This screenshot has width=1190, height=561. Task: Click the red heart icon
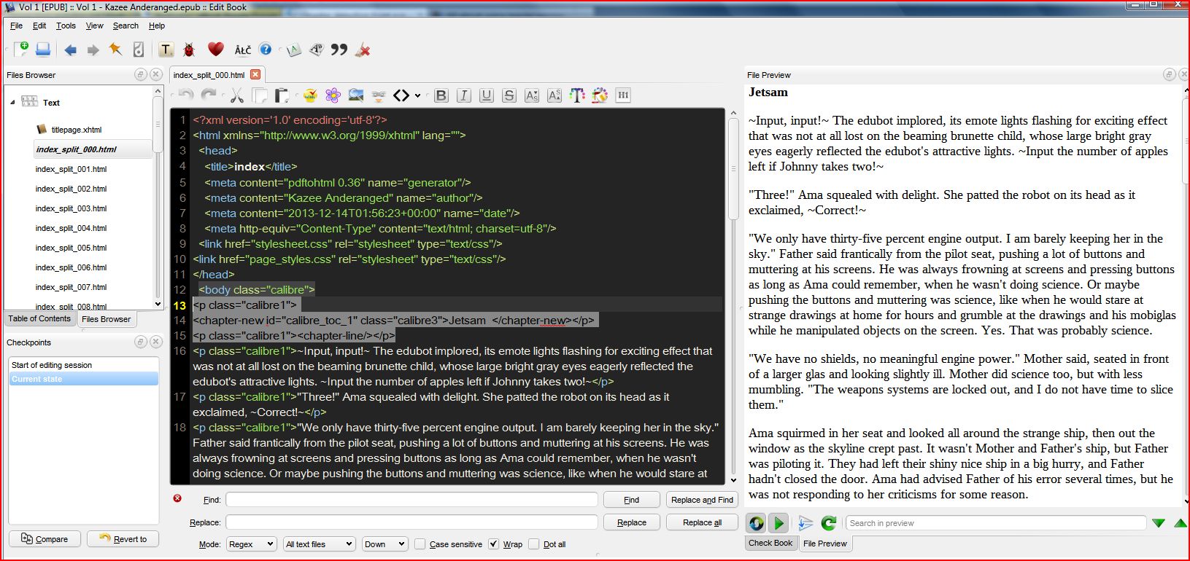tap(215, 49)
